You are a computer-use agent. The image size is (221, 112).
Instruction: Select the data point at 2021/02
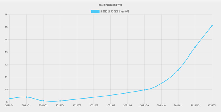[x=26, y=97]
